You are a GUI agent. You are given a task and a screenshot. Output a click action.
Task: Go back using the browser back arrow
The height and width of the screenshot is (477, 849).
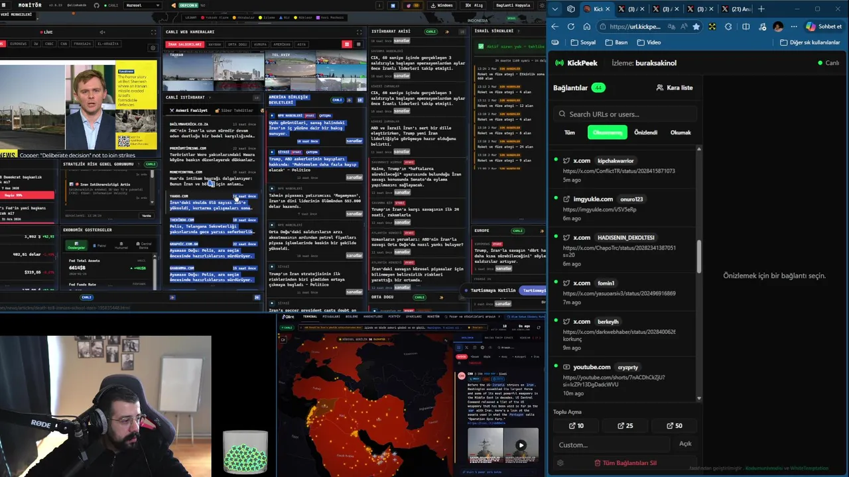(x=555, y=26)
